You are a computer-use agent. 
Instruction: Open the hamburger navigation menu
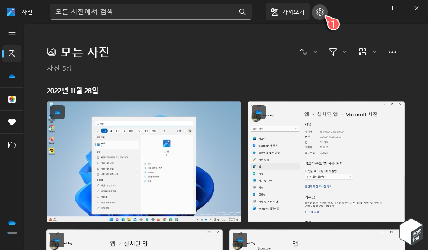coord(12,35)
